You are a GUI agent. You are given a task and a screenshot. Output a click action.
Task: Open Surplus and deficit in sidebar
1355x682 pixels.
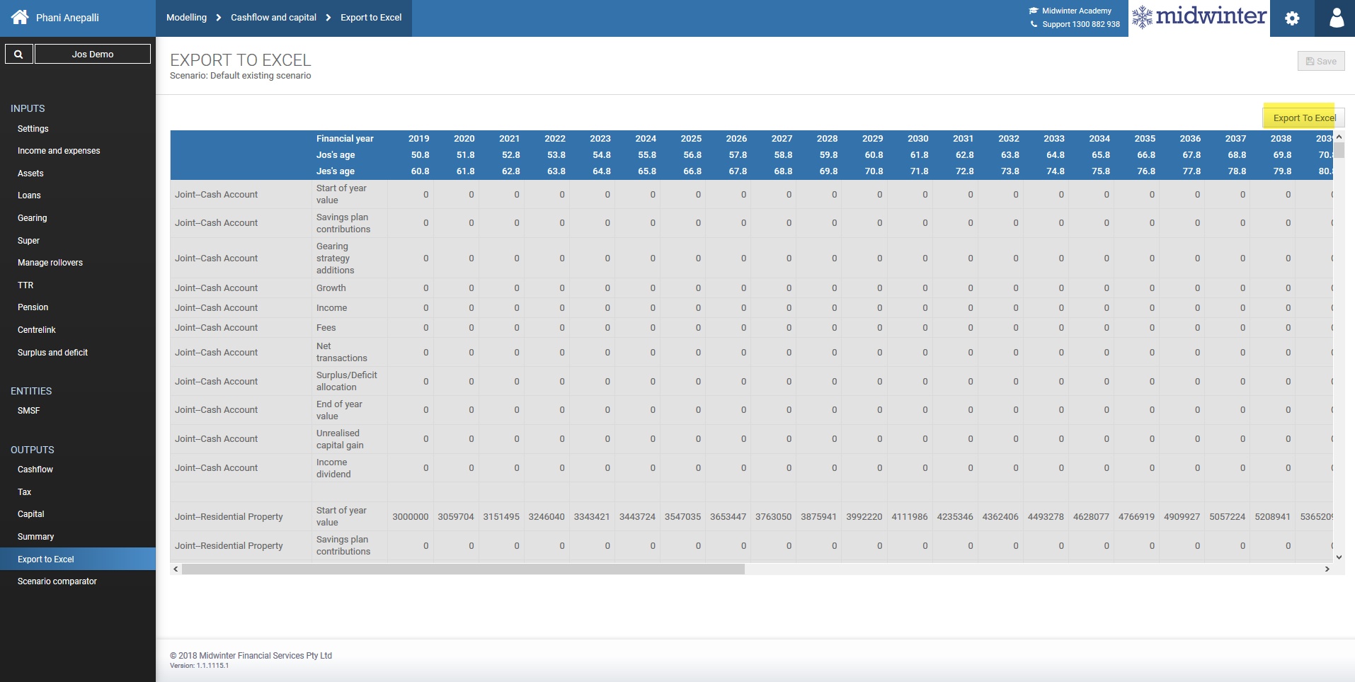(x=52, y=353)
